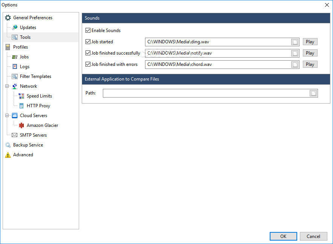Click the Logs icon
333x244 pixels.
[x=15, y=67]
